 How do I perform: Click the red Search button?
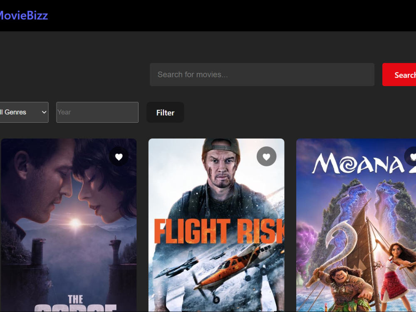(399, 74)
